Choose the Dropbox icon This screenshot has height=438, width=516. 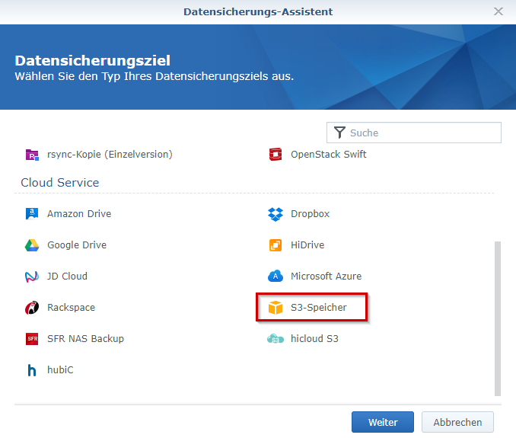(x=276, y=214)
